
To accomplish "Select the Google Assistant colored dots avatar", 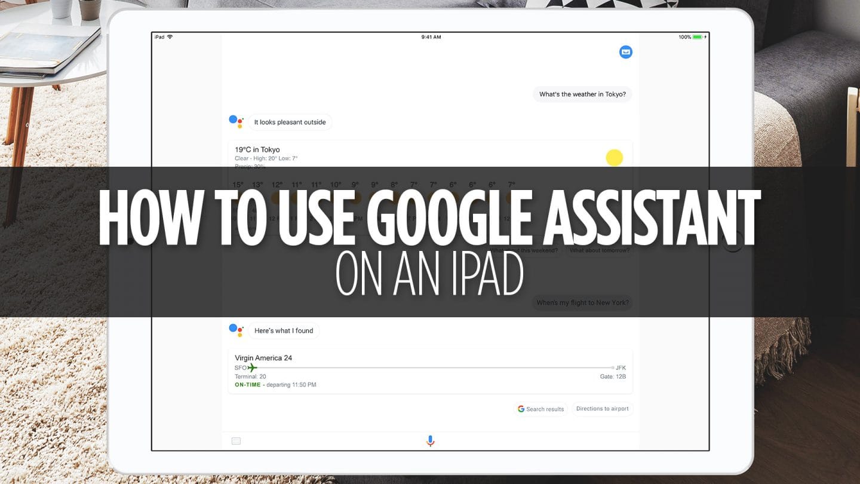I will [x=235, y=121].
